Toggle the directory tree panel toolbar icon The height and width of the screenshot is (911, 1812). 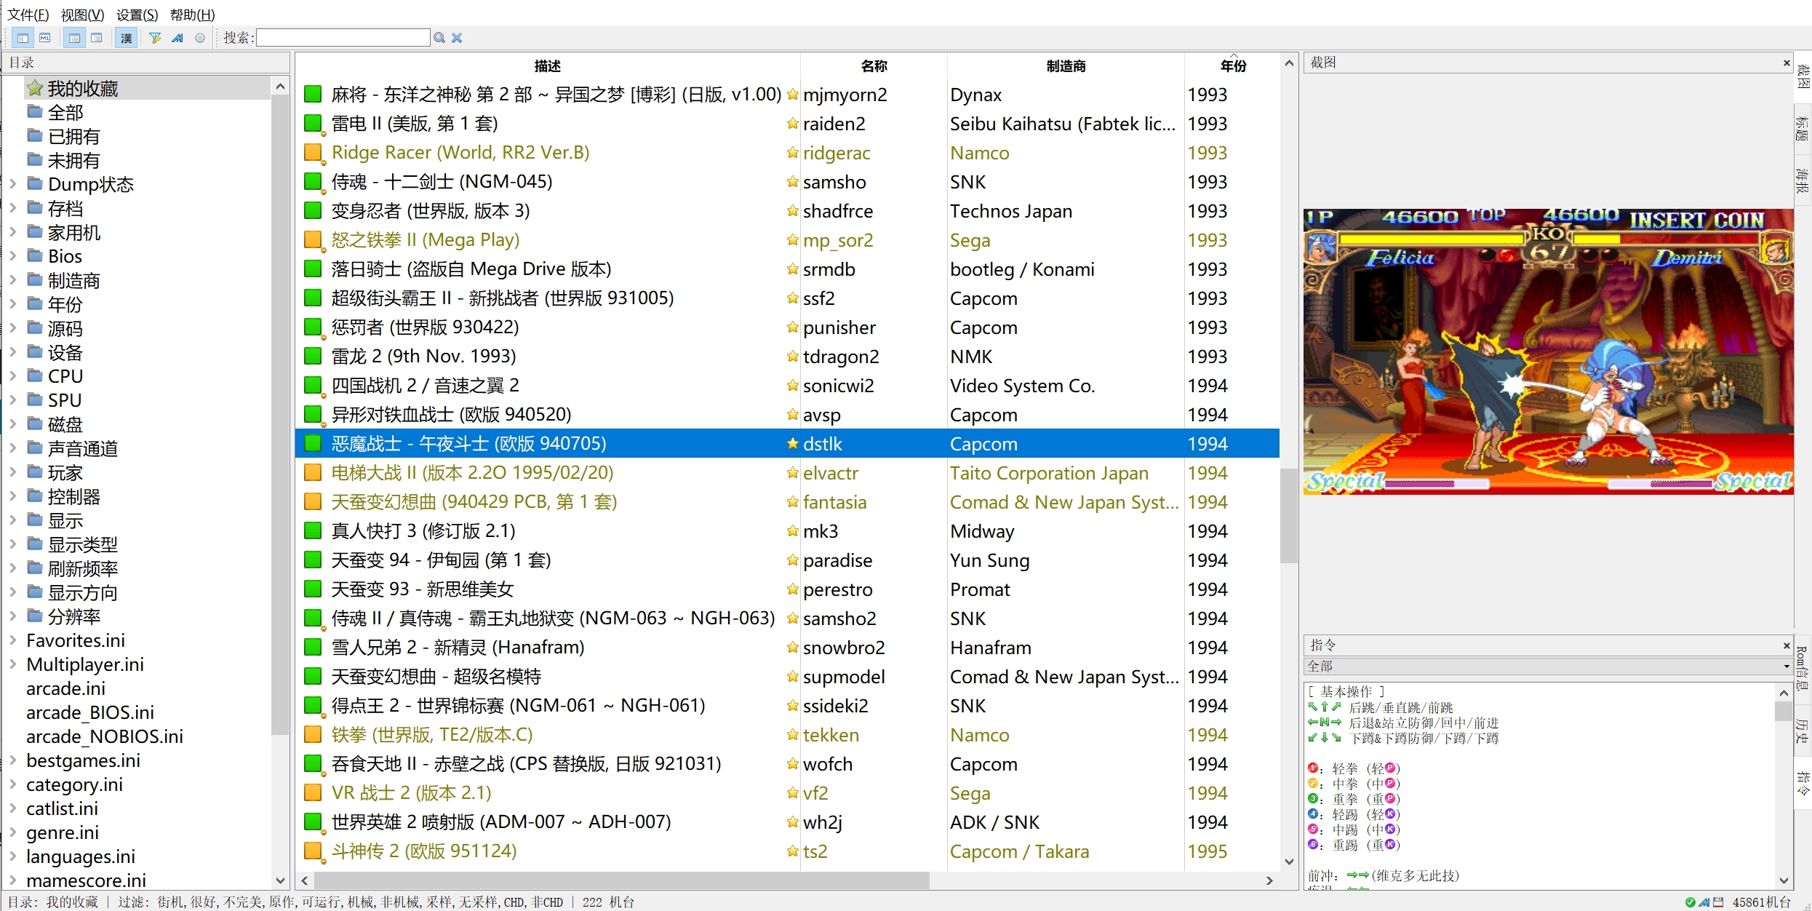[x=23, y=38]
